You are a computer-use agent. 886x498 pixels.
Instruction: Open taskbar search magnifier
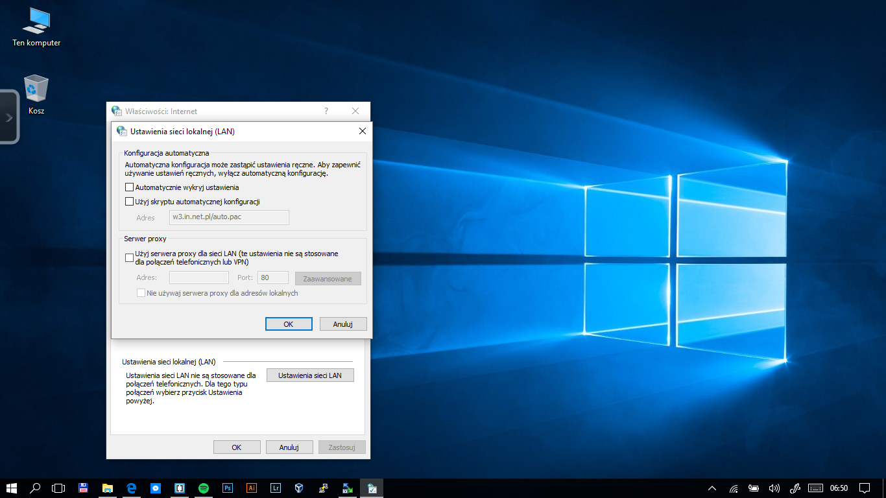point(36,488)
